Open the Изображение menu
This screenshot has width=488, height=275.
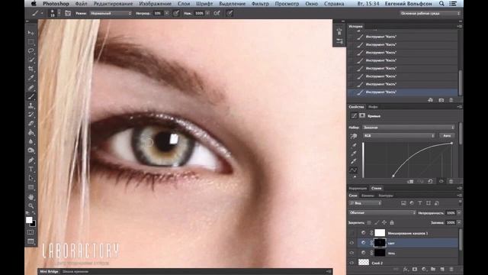click(x=155, y=4)
